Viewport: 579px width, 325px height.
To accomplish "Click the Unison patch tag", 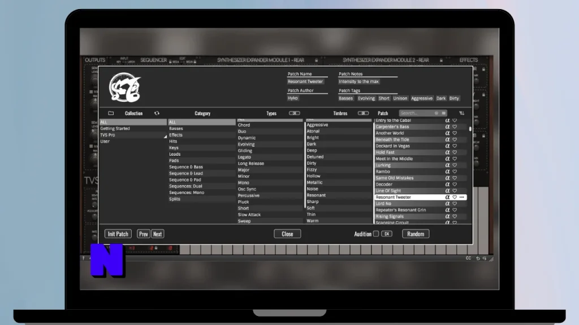I will (400, 98).
